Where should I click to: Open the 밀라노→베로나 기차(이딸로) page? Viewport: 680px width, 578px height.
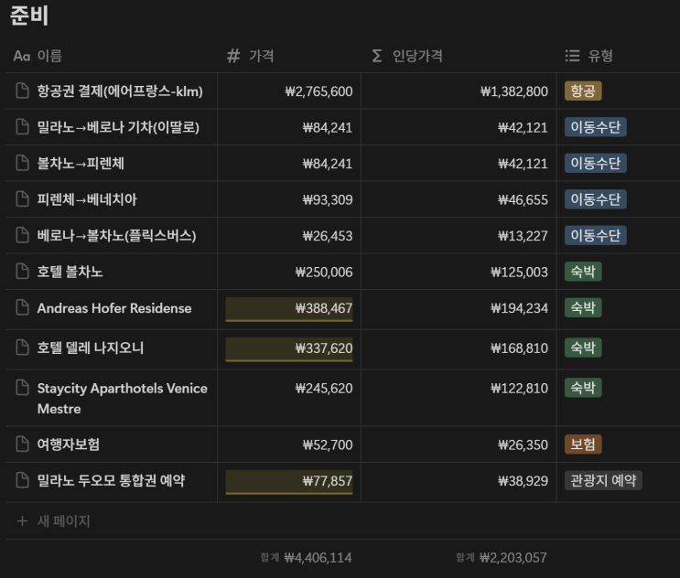pos(118,127)
